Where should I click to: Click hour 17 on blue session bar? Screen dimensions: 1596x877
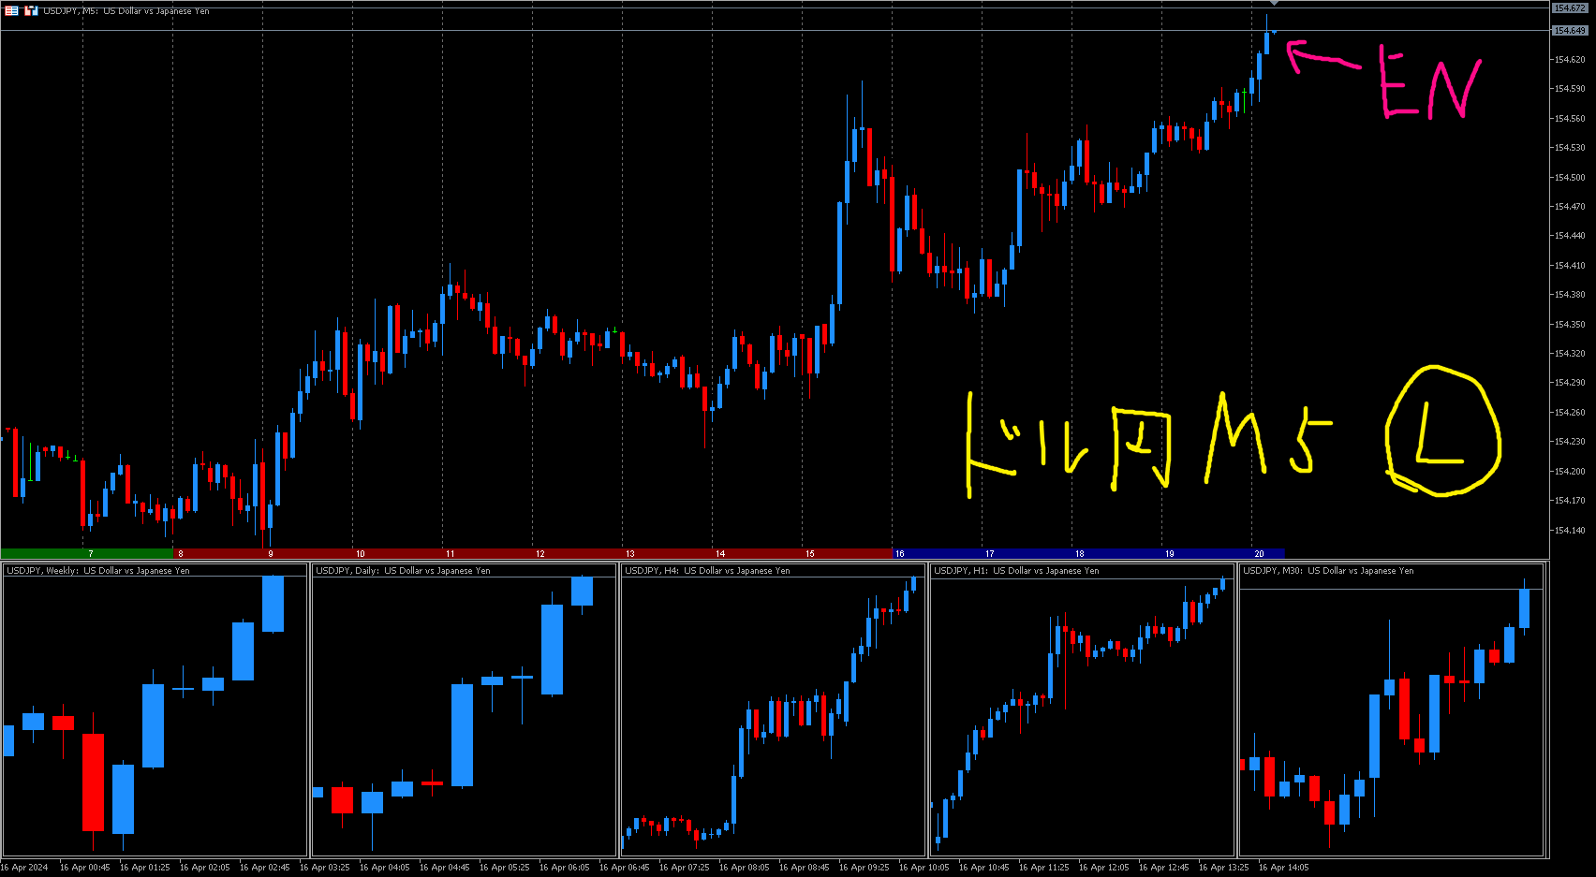989,554
